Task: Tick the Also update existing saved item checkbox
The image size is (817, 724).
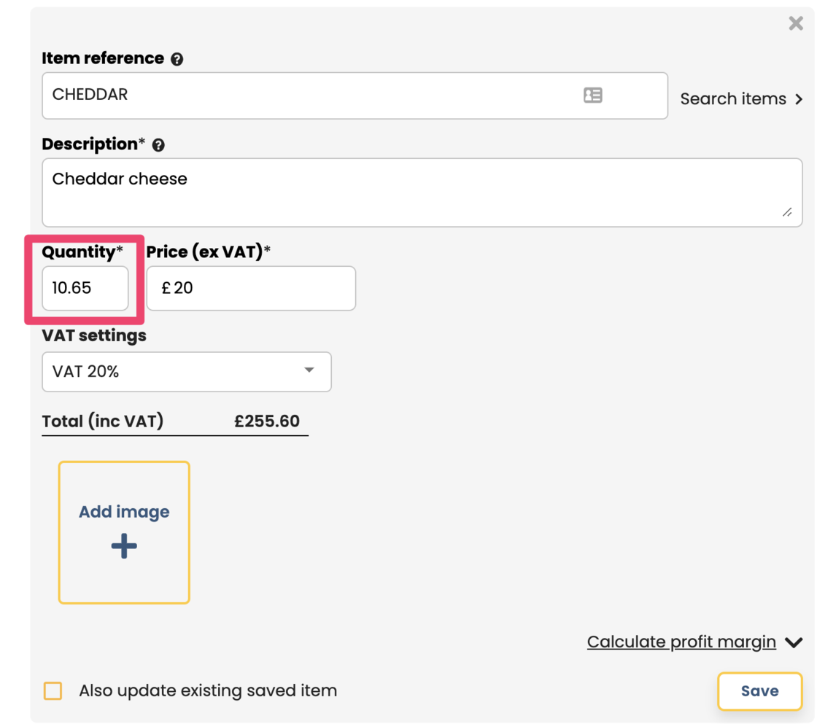Action: point(53,690)
